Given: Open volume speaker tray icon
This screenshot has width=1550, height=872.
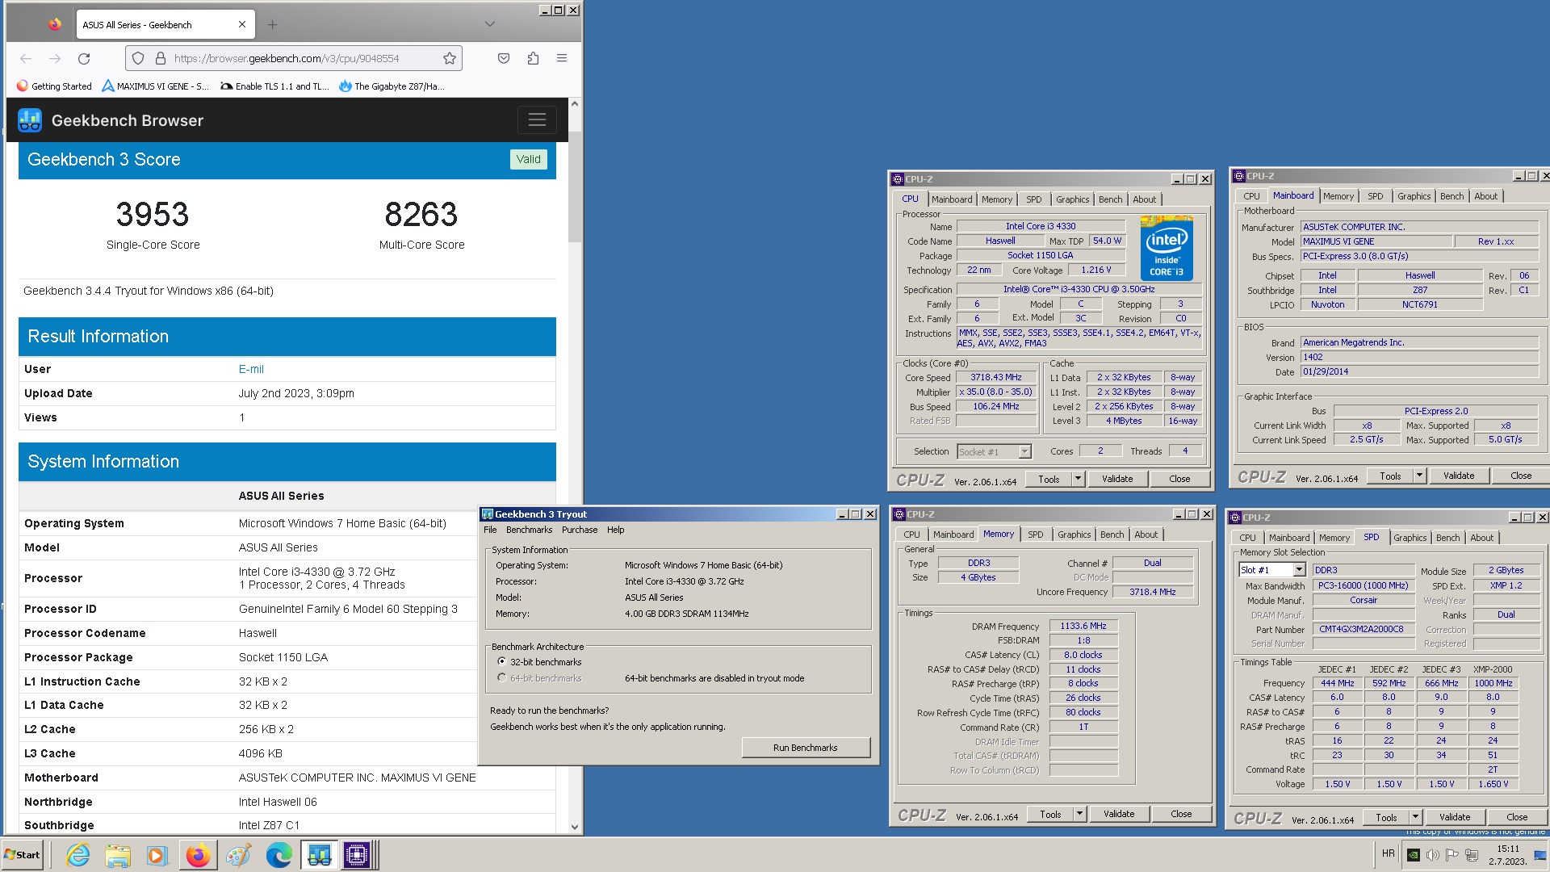Looking at the screenshot, I should point(1433,855).
